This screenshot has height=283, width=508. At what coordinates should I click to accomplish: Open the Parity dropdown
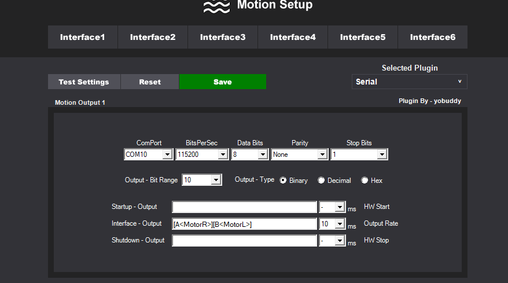pyautogui.click(x=299, y=155)
